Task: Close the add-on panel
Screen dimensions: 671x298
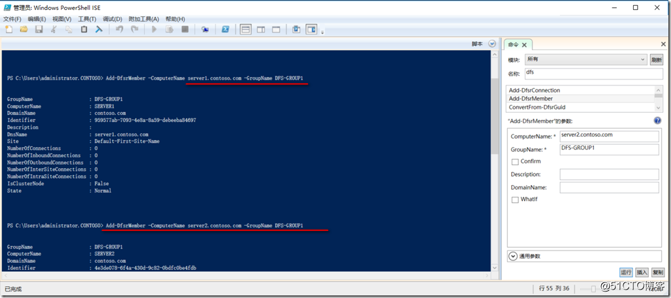Action: (663, 44)
